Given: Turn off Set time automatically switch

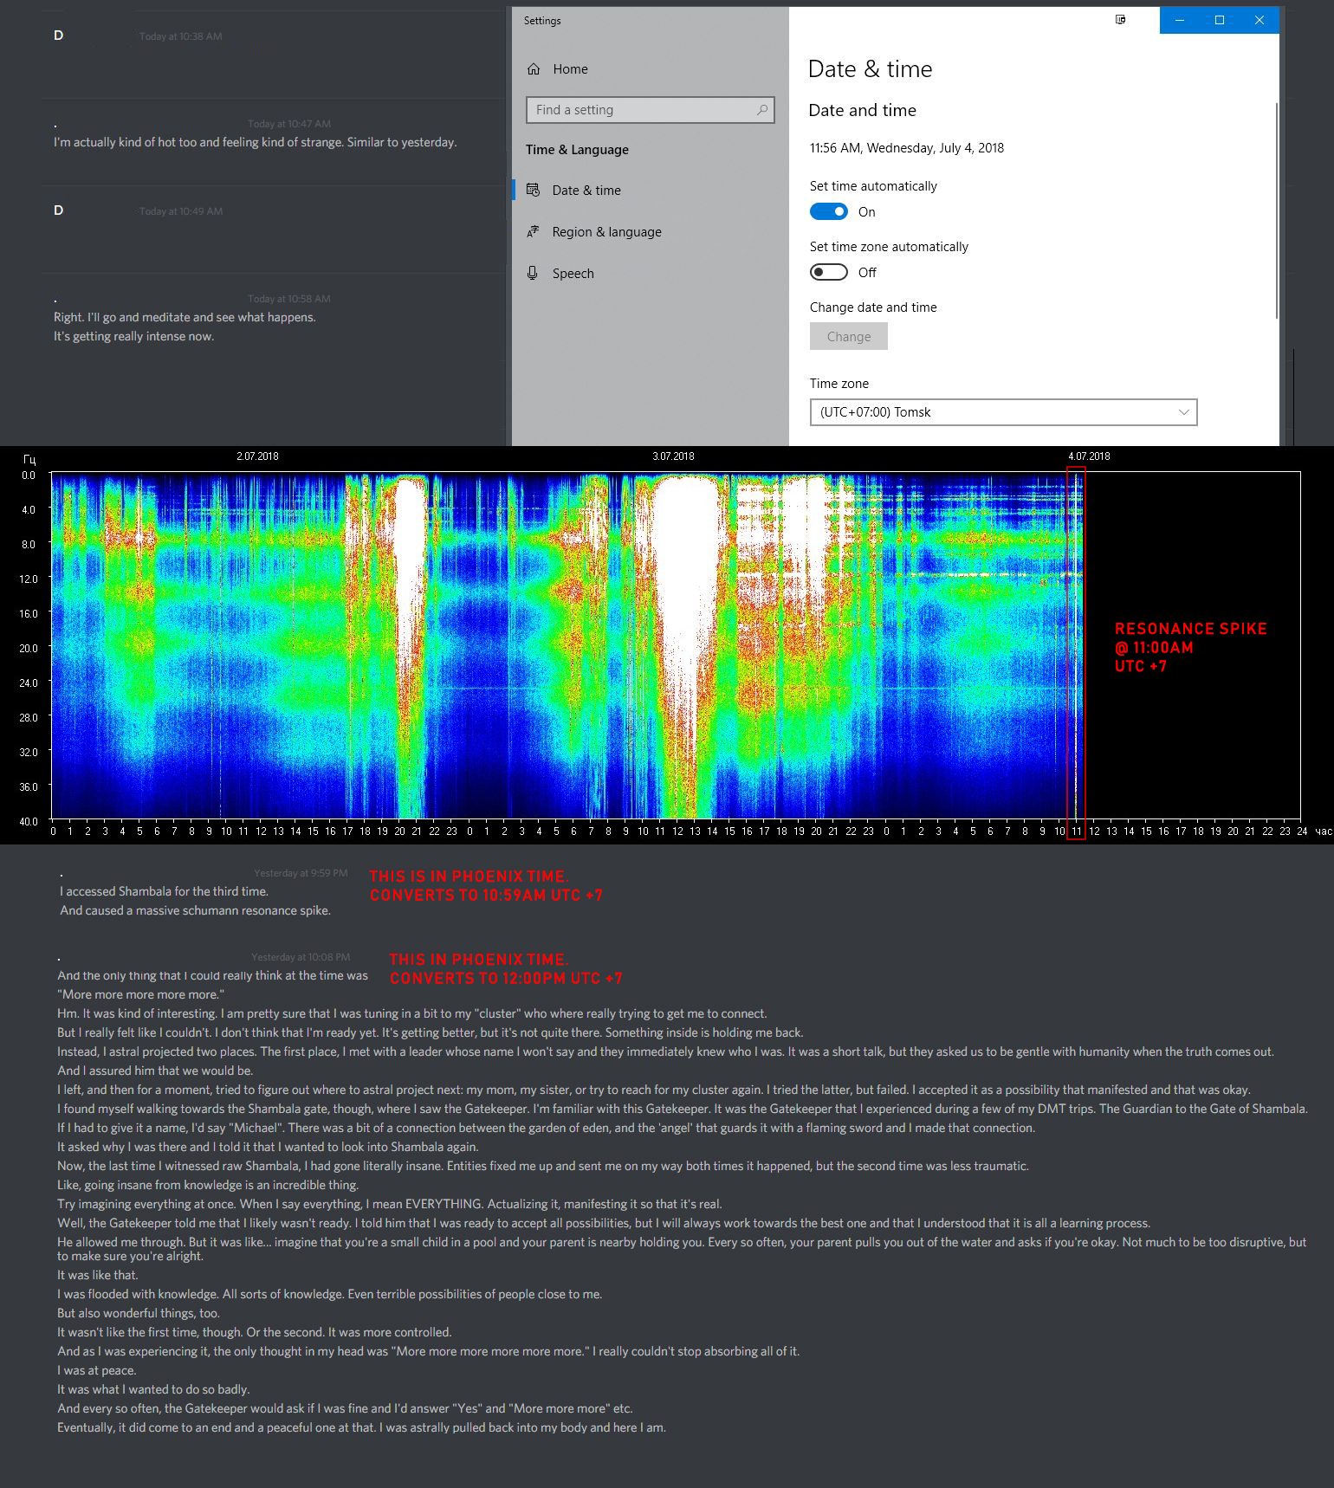Looking at the screenshot, I should [x=829, y=212].
